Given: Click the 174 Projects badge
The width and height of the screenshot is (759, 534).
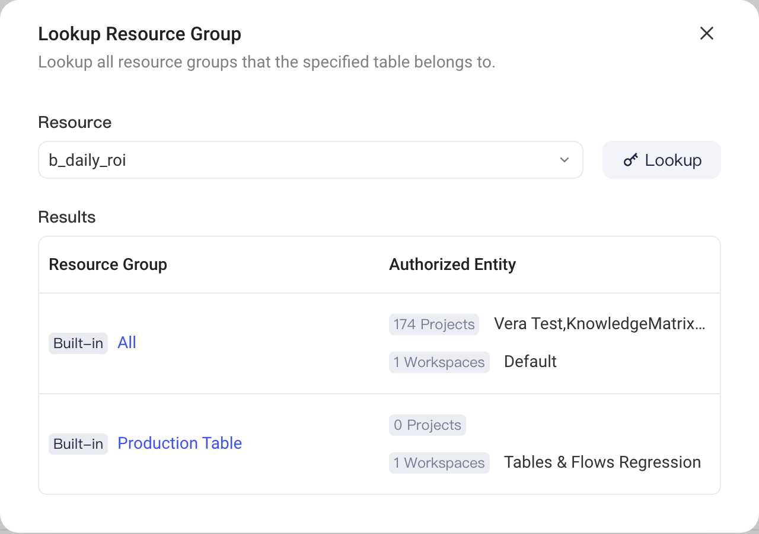Looking at the screenshot, I should [x=434, y=324].
